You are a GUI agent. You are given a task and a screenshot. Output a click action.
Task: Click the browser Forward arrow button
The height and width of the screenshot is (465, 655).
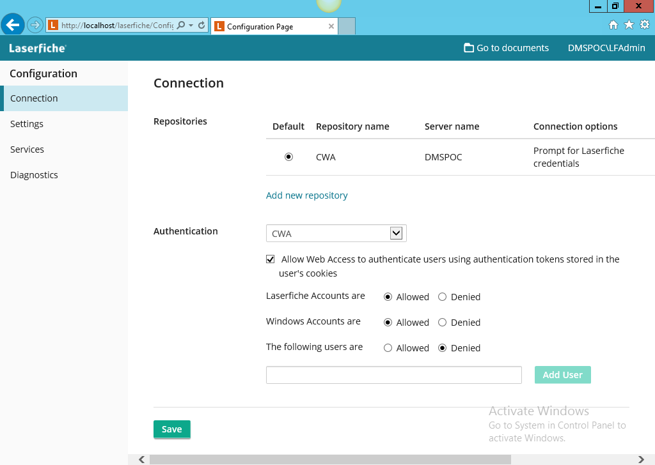pyautogui.click(x=35, y=26)
